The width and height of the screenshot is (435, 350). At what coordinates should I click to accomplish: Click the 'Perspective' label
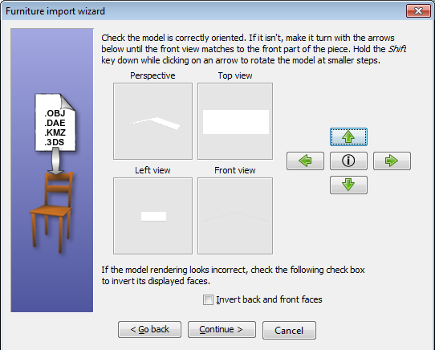click(152, 75)
